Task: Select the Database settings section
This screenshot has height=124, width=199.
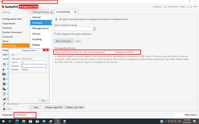Action: (41, 23)
